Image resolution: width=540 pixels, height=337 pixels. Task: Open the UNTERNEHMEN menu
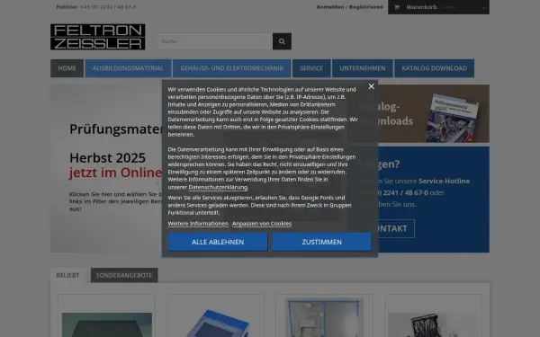click(x=363, y=68)
